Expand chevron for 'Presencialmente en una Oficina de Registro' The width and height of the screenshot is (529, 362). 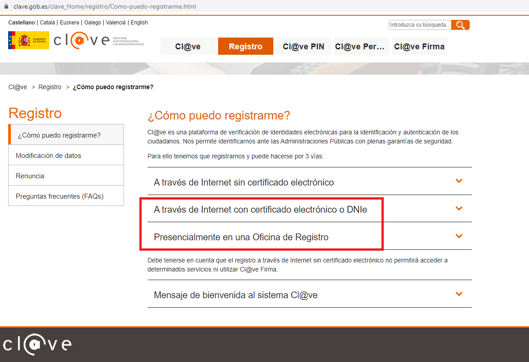(x=459, y=236)
